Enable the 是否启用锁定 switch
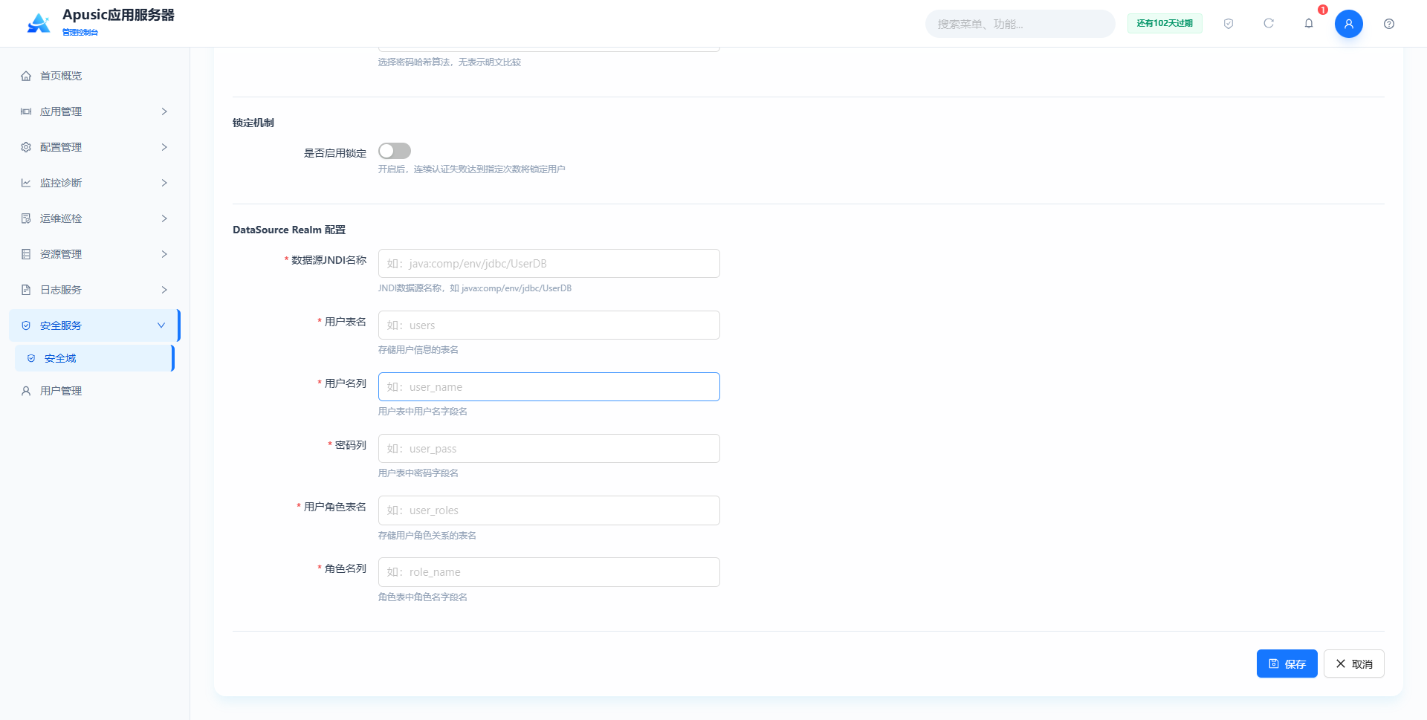Viewport: 1427px width, 720px height. click(x=395, y=151)
